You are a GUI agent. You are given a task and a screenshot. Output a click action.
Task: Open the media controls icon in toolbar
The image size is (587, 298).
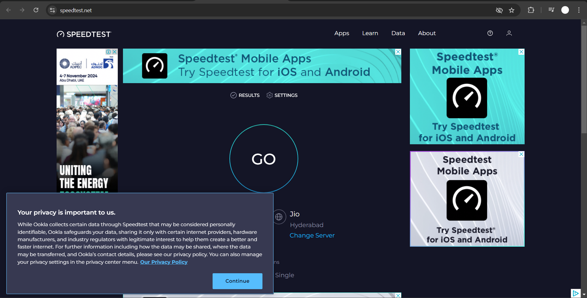tap(551, 10)
